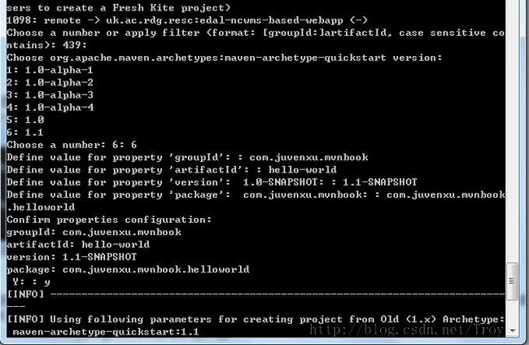Click the 'Confirm properties configuration:' line
The height and width of the screenshot is (345, 529).
(109, 220)
